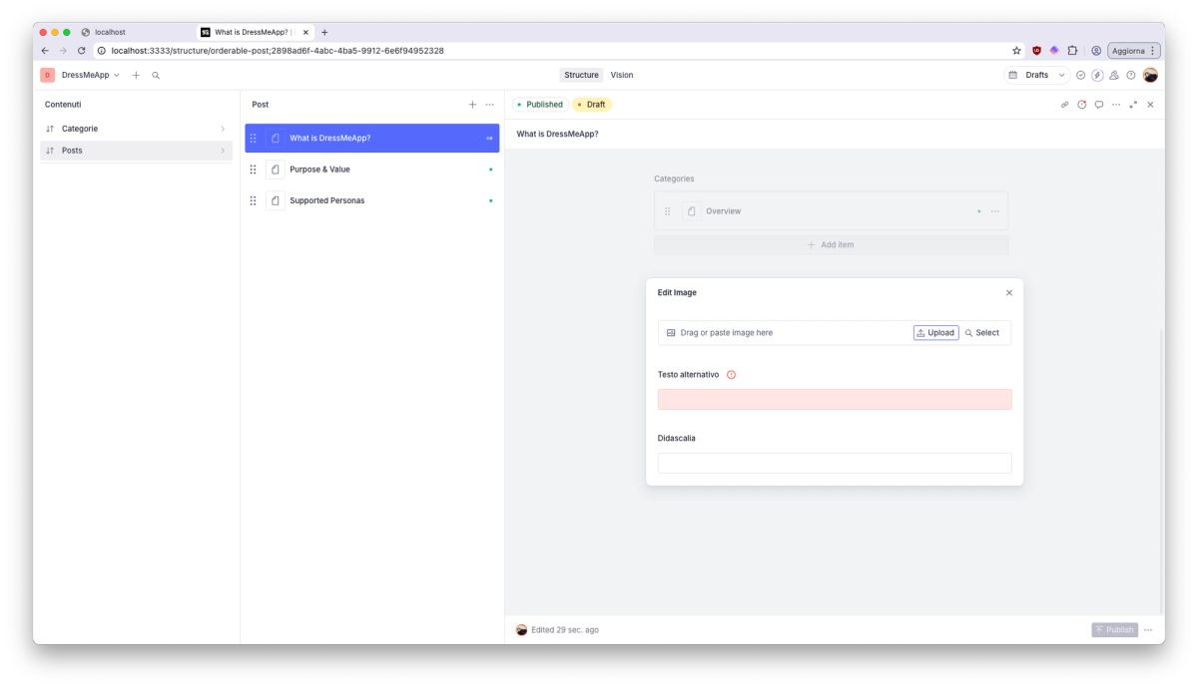1198x688 pixels.
Task: Click the sort icon next to Posts
Action: [x=49, y=151]
